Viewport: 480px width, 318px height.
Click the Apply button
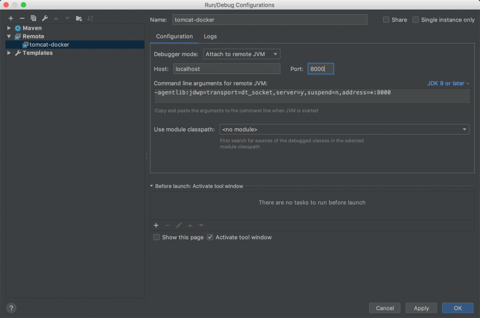coord(421,308)
